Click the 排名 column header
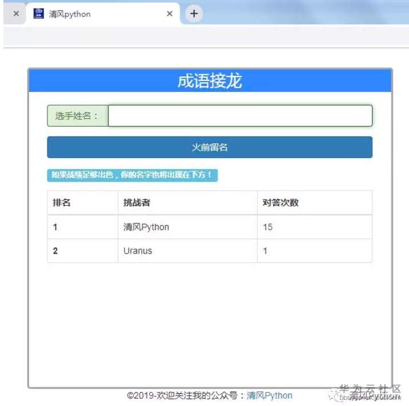Image resolution: width=409 pixels, height=406 pixels. tap(83, 203)
